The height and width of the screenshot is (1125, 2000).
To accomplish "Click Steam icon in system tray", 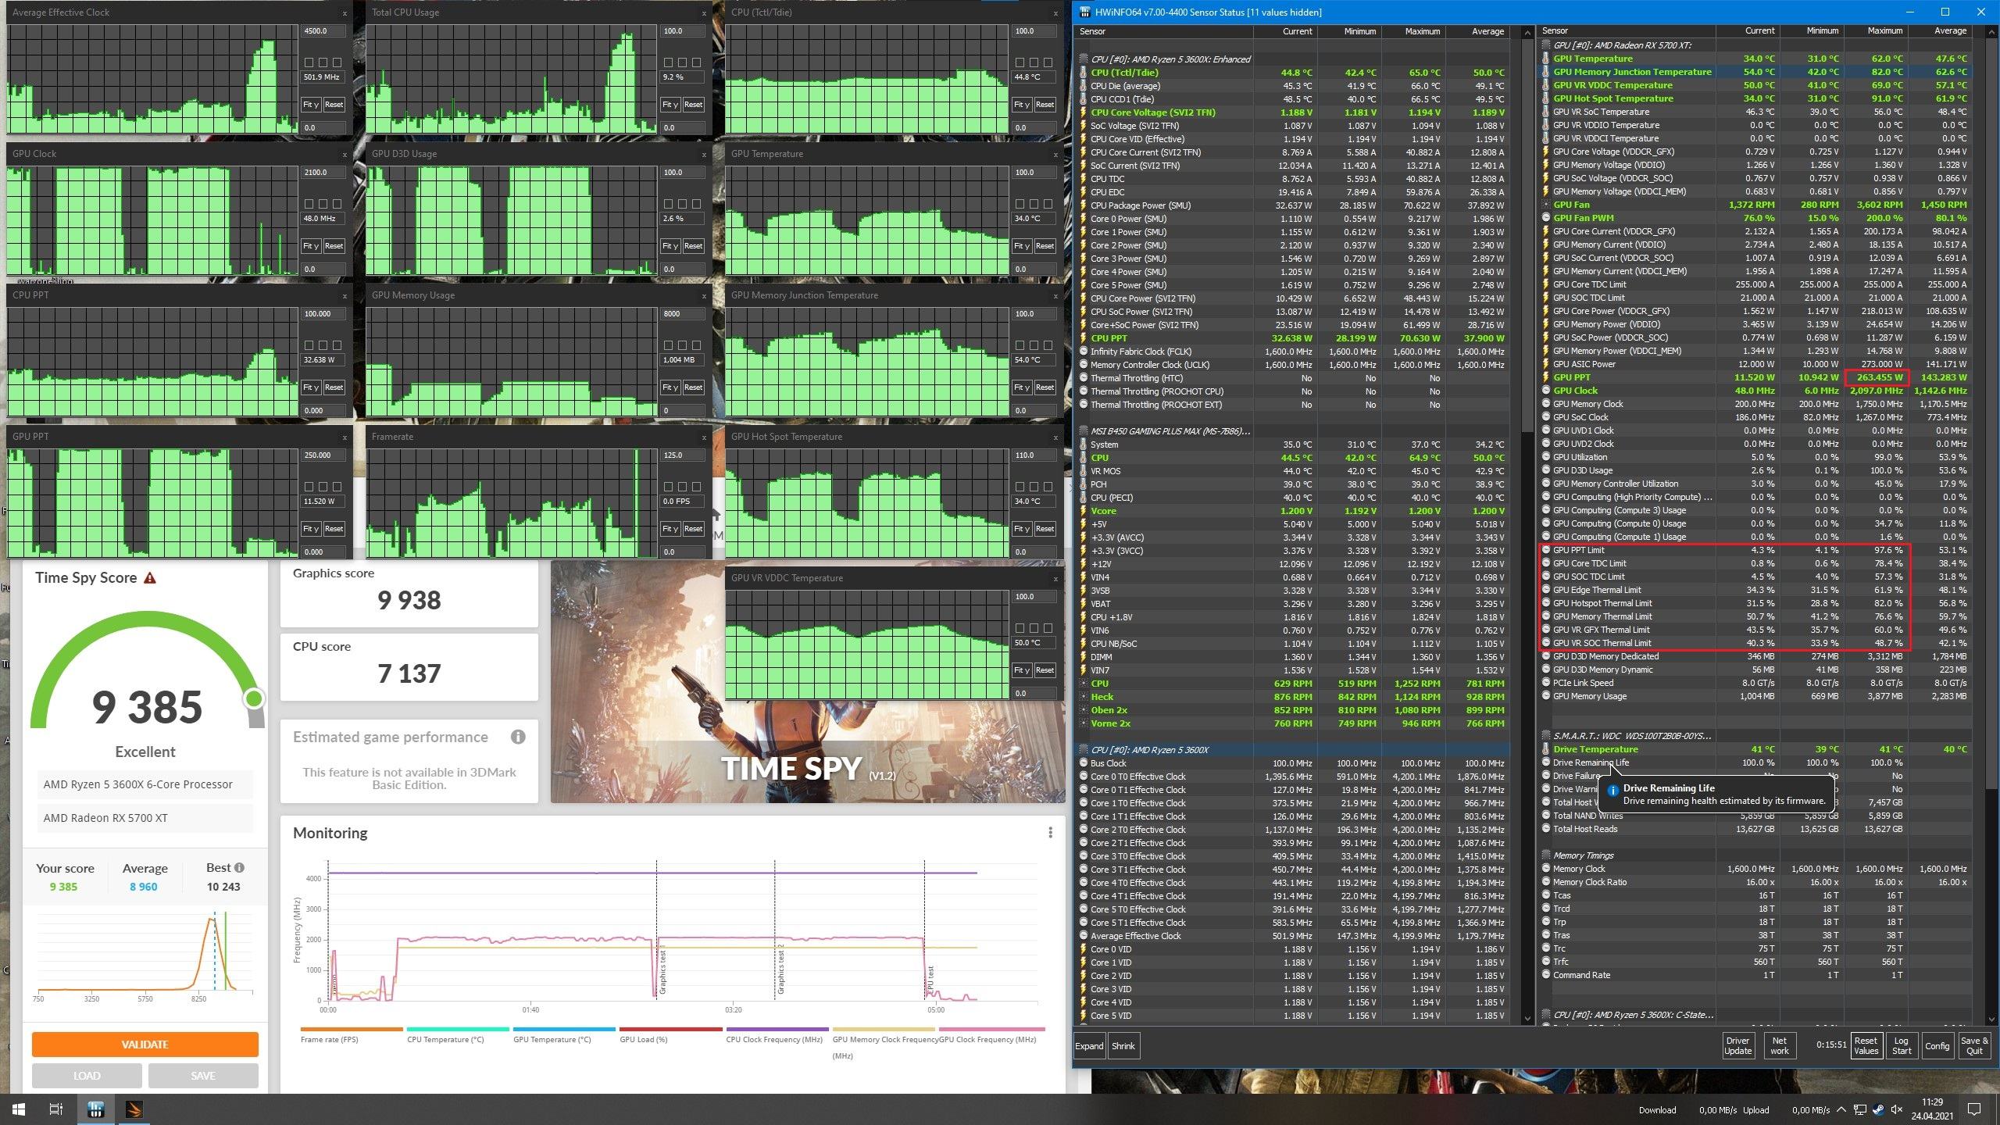I will coord(1877,1110).
